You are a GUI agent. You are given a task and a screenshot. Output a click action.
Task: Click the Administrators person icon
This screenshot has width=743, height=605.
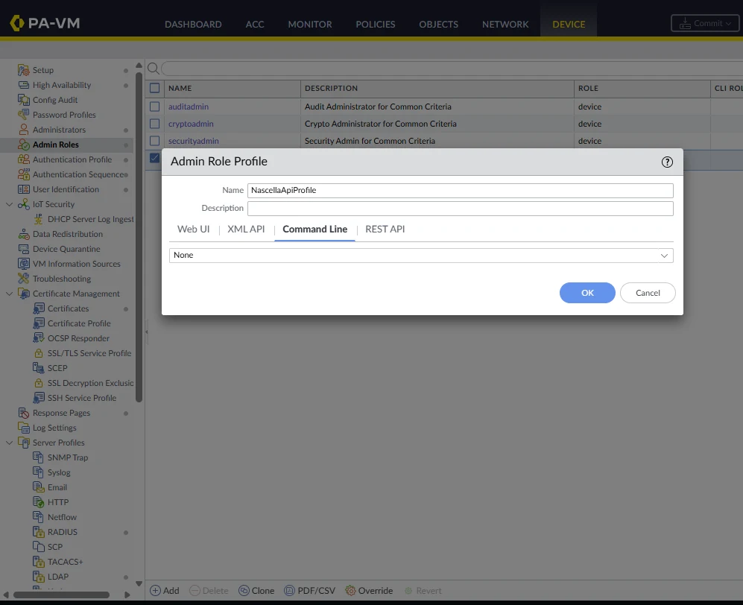[23, 130]
